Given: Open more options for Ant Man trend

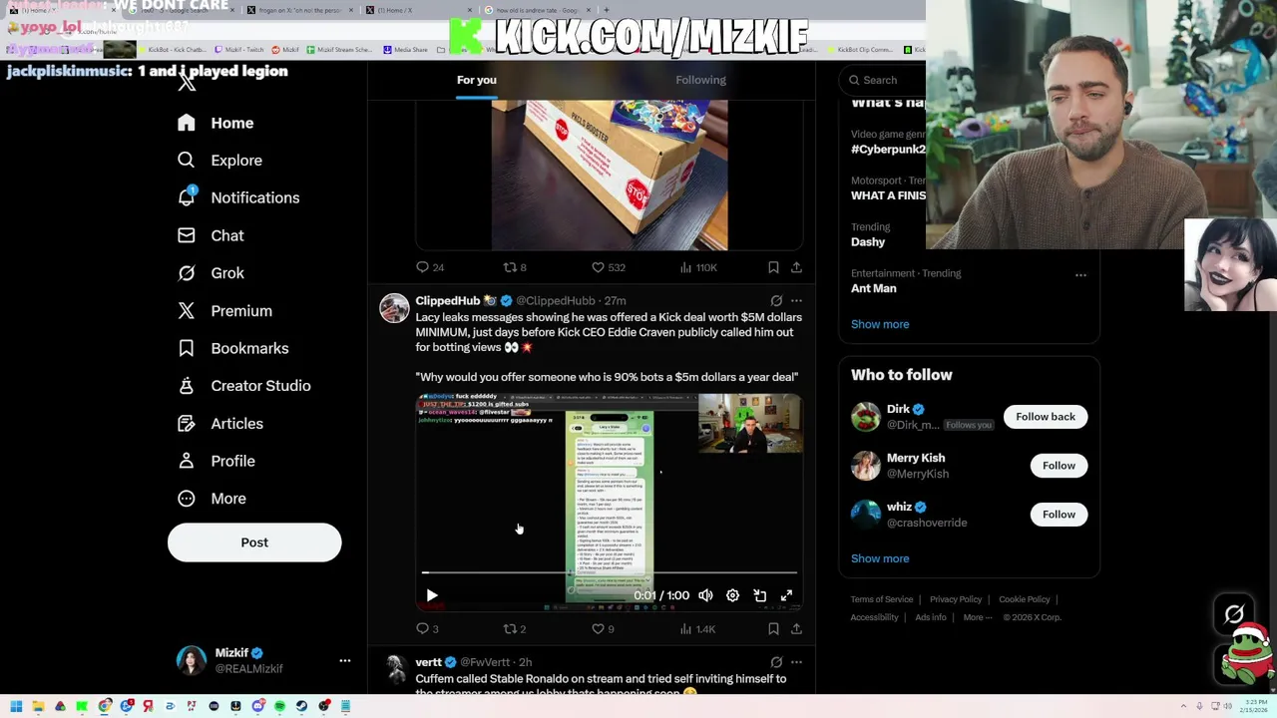Looking at the screenshot, I should click(x=1080, y=275).
